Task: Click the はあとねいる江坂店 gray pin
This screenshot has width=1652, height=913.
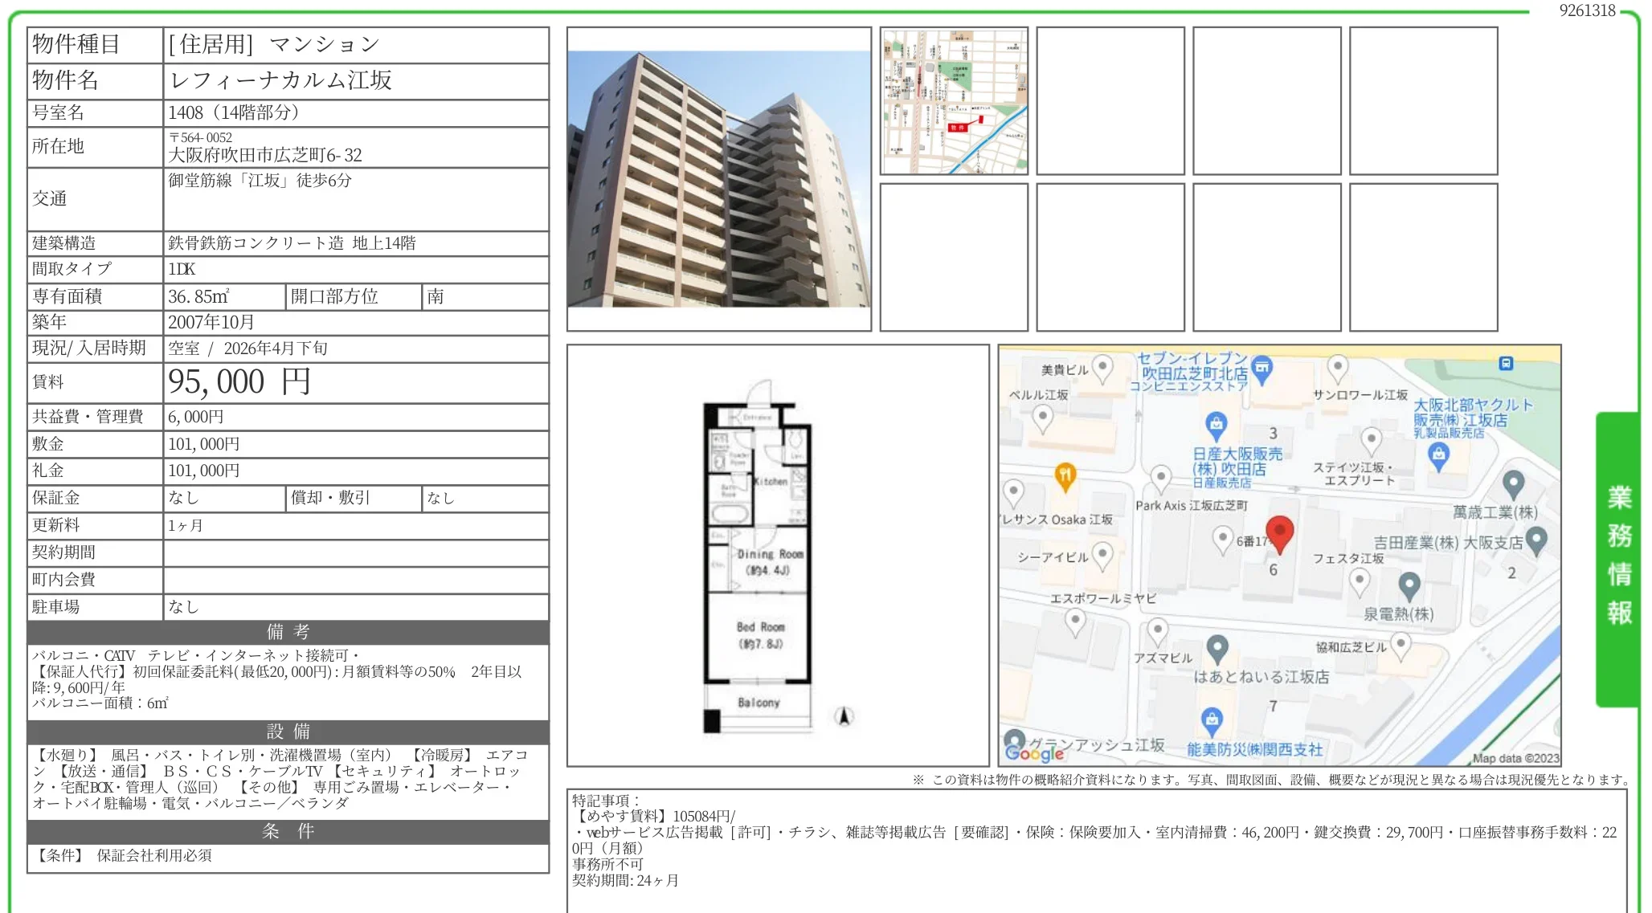Action: [1217, 647]
